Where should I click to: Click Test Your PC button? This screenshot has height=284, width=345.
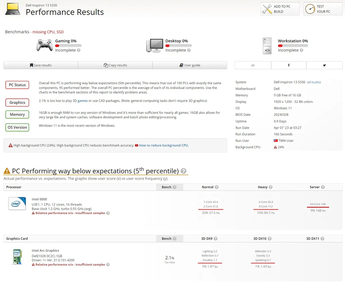(323, 9)
